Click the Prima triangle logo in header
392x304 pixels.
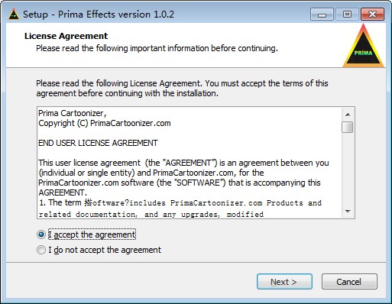coord(363,46)
